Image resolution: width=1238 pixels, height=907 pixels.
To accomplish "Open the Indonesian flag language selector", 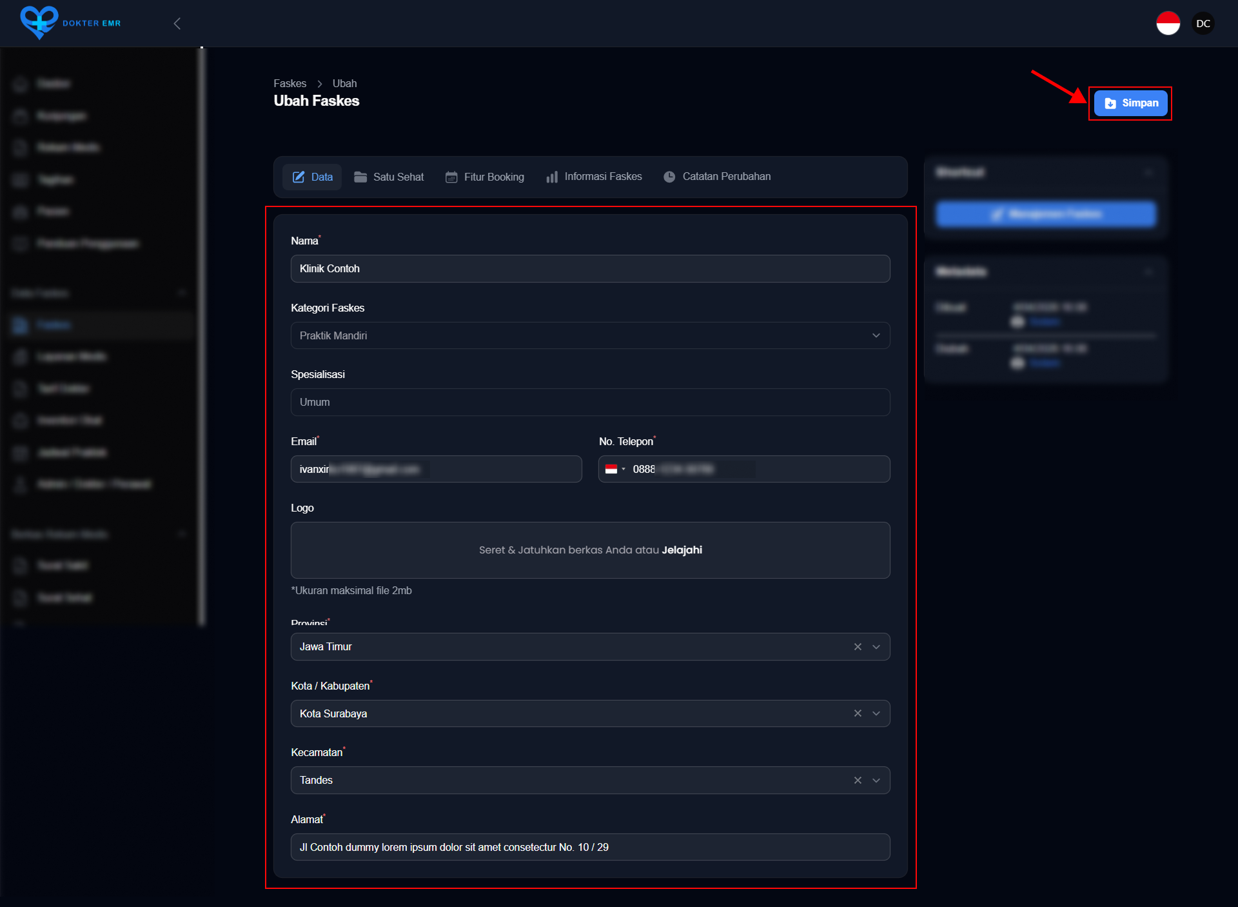I will click(1168, 24).
